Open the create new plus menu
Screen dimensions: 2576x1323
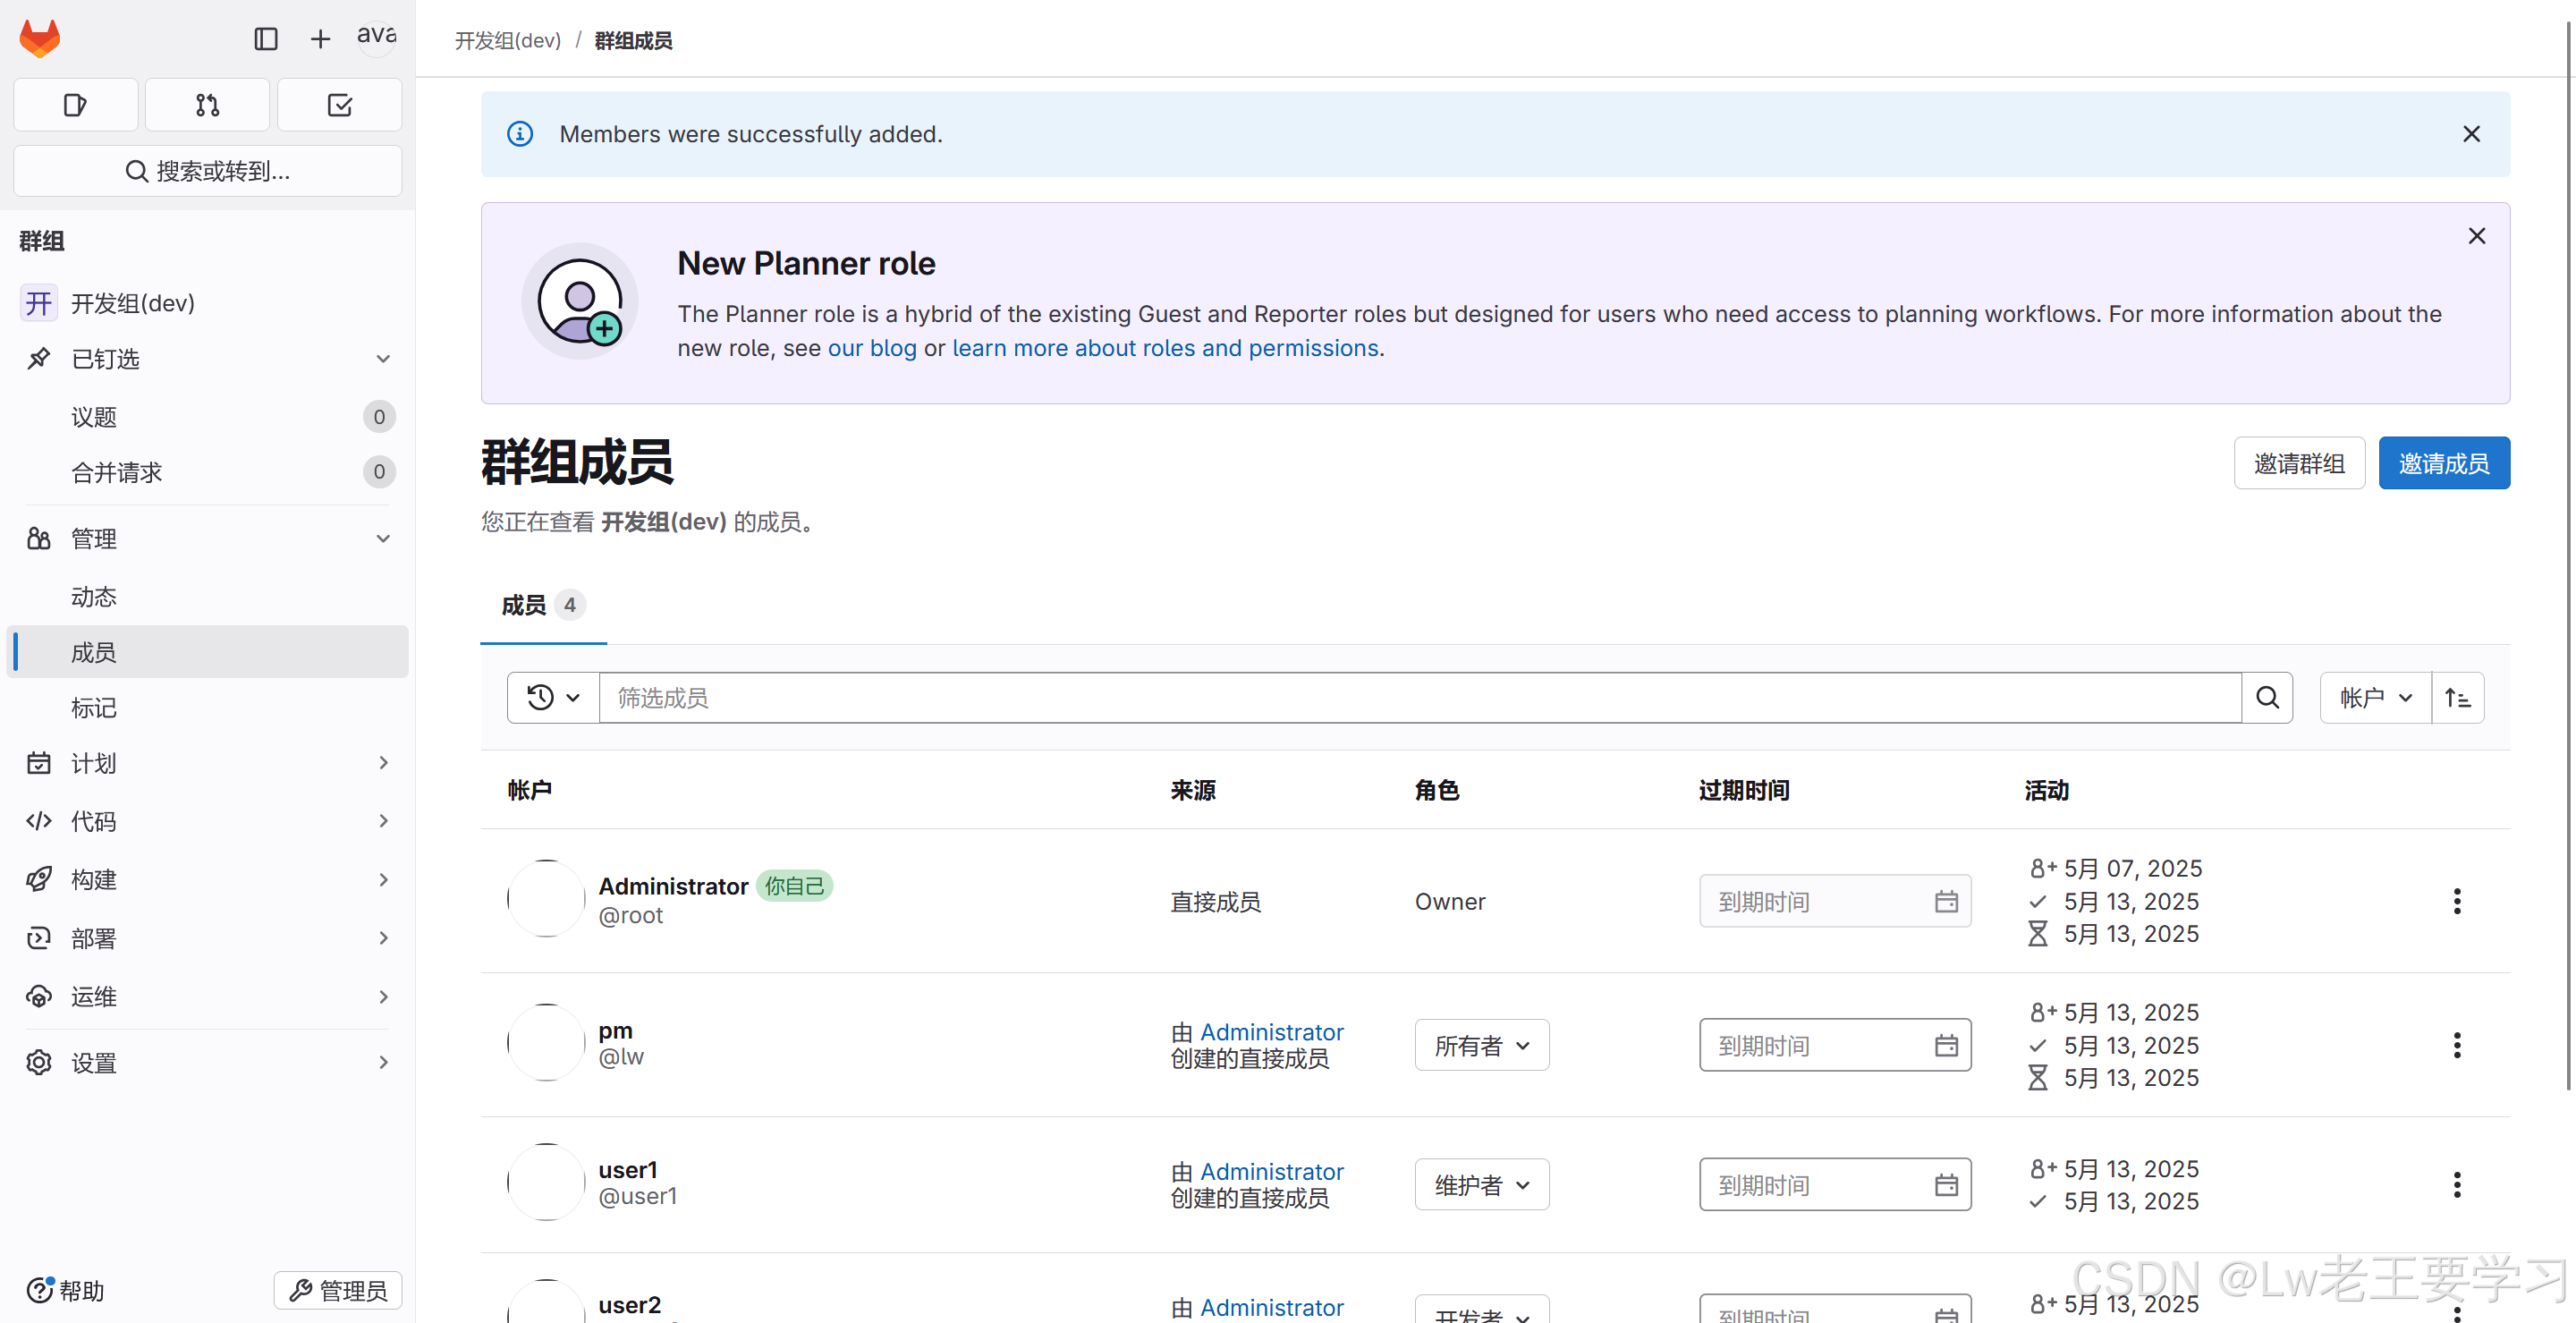point(320,39)
